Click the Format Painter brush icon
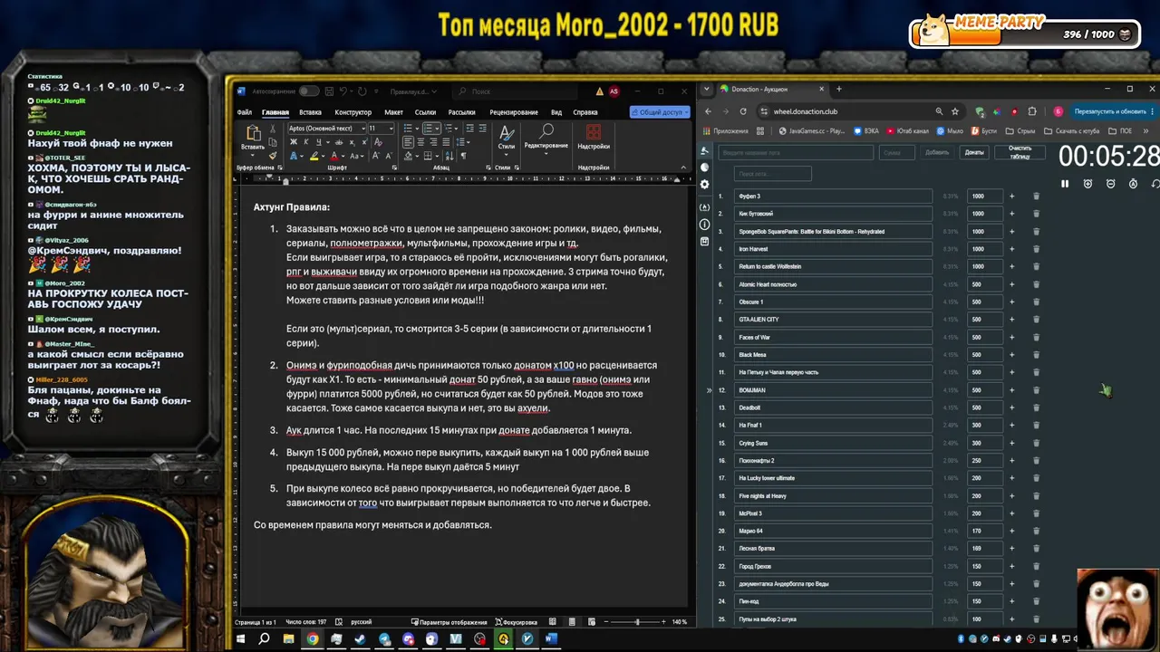This screenshot has height=652, width=1160. (273, 156)
